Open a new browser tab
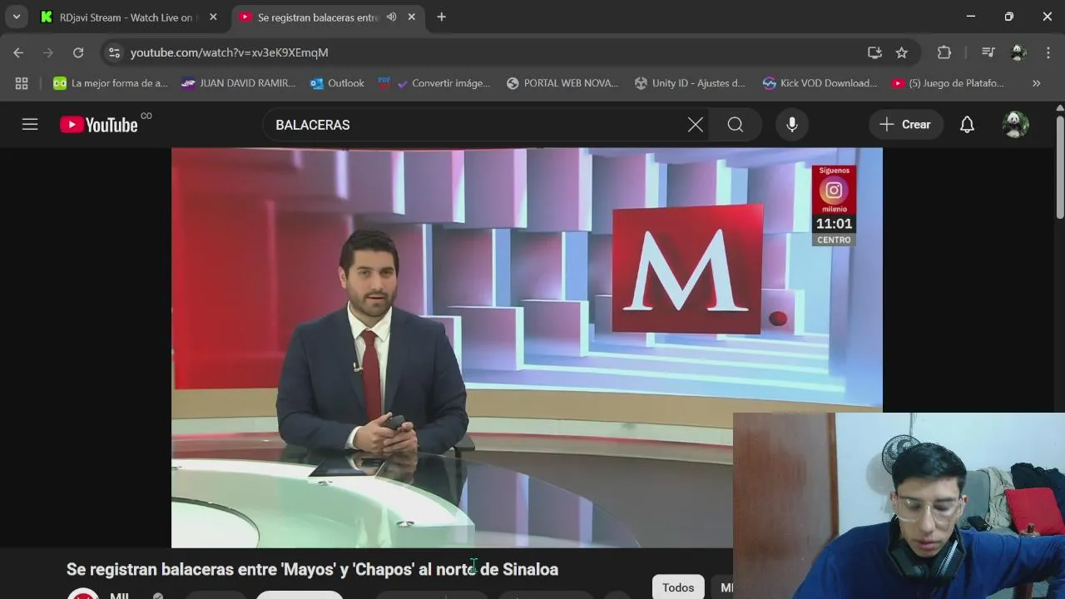Screen dimensions: 1065x599 pos(441,17)
